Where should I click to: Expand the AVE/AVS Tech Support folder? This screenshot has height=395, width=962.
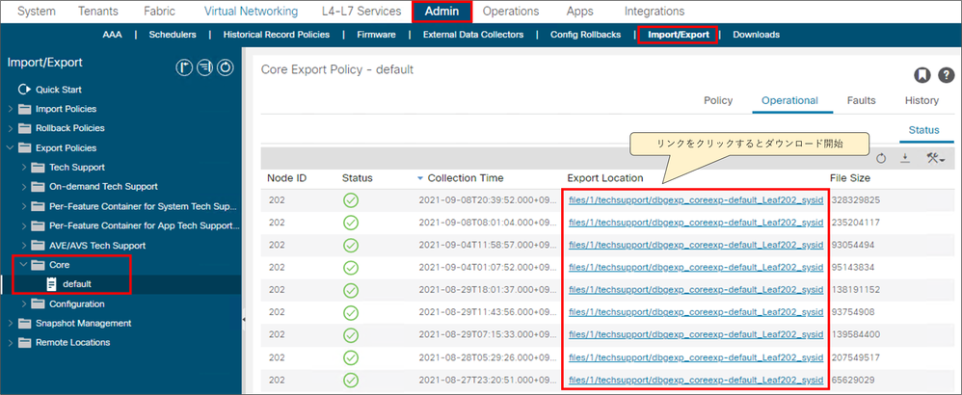click(x=24, y=246)
